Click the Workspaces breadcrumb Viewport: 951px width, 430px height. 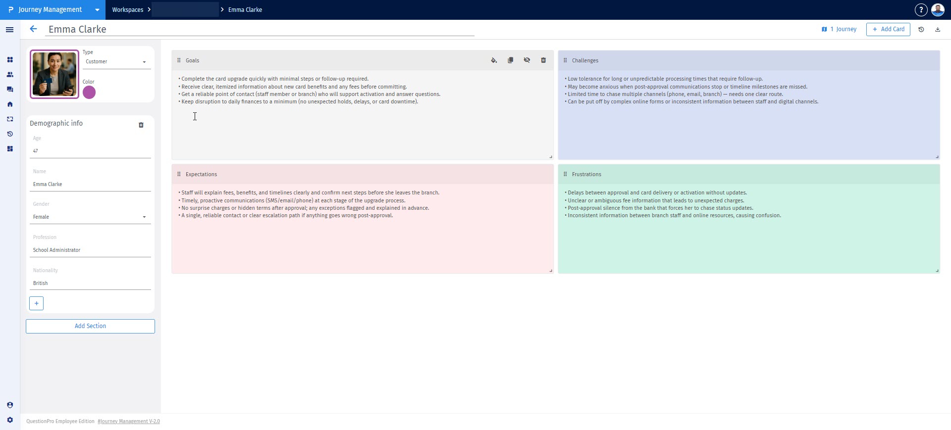[128, 10]
